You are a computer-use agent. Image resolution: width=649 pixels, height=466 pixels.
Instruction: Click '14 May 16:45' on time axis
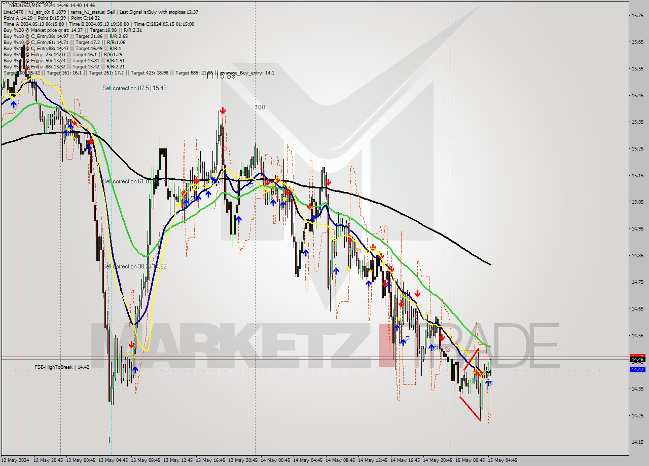(405, 460)
